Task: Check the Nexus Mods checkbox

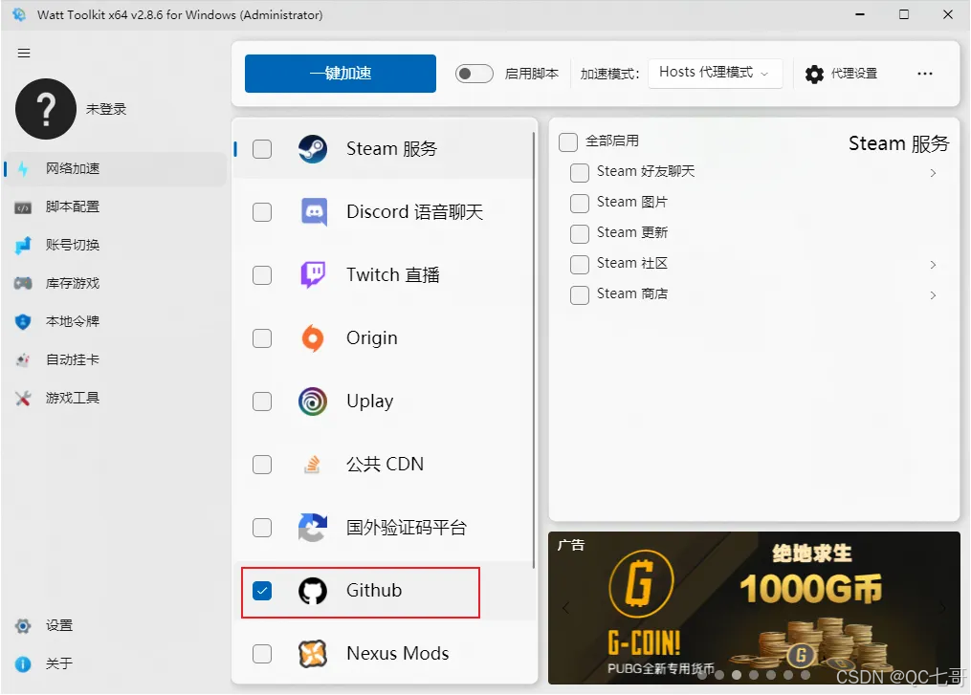Action: [x=262, y=654]
